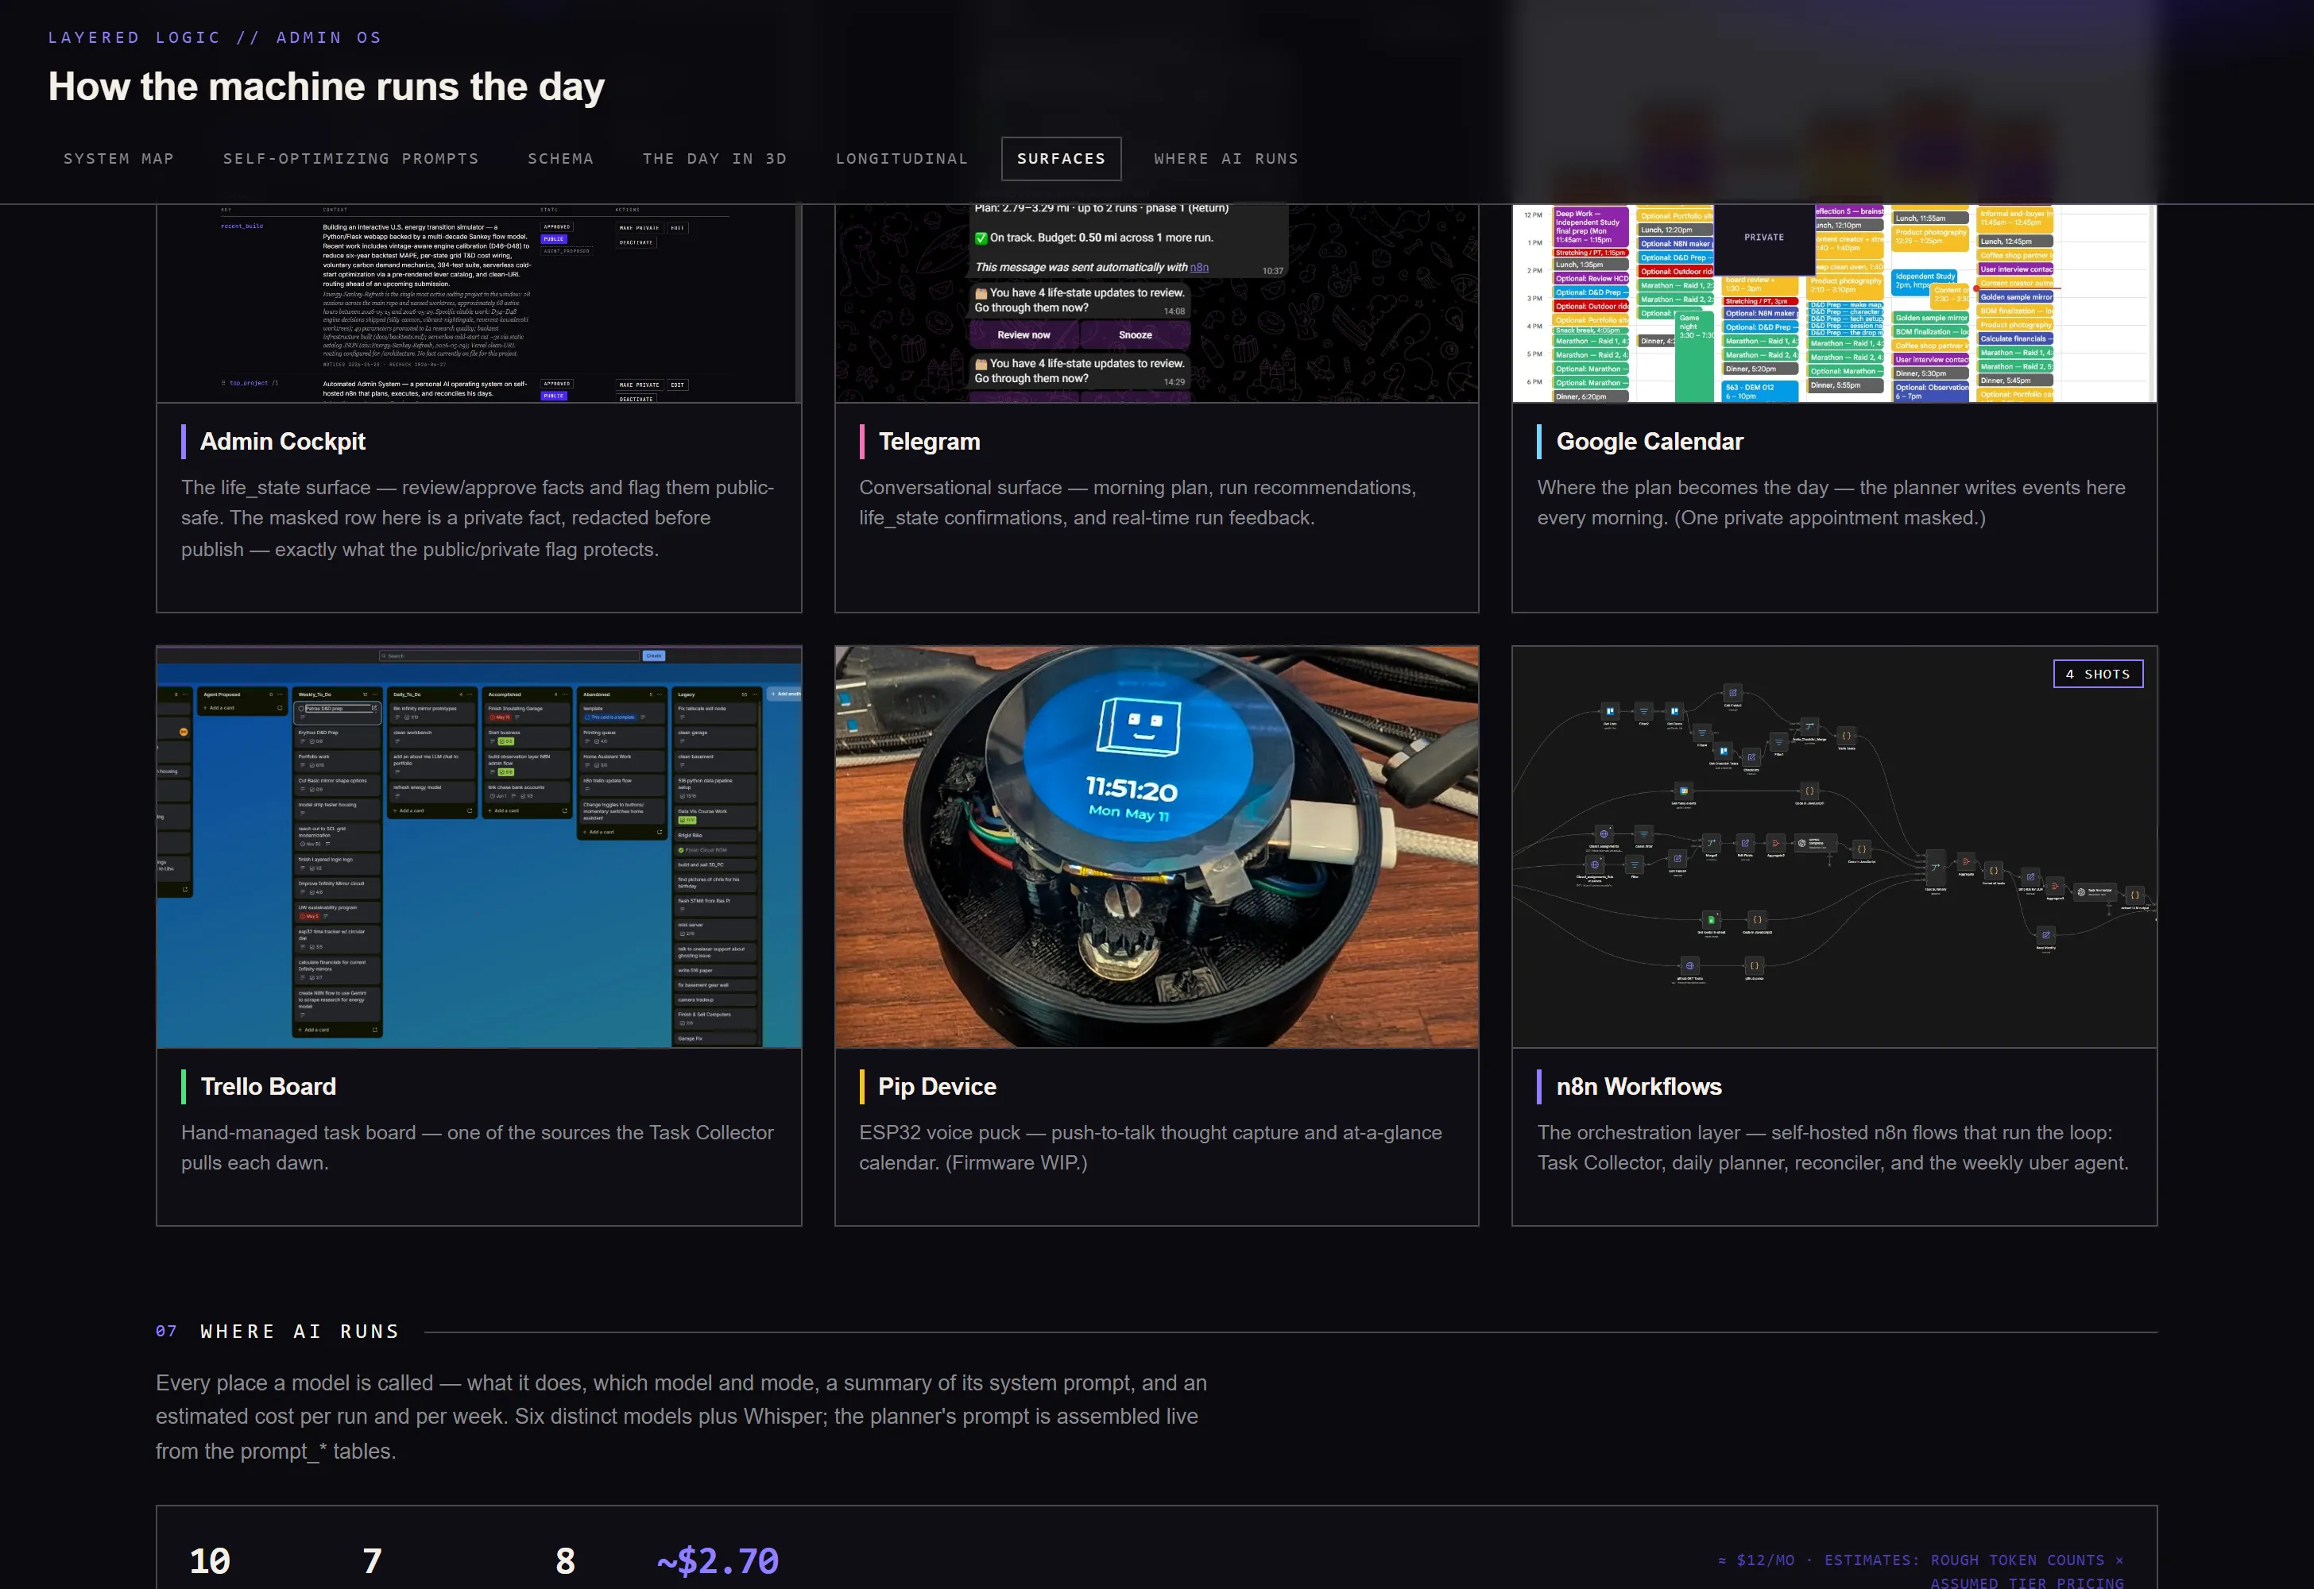Enlarge the Pip Device photo

1156,846
